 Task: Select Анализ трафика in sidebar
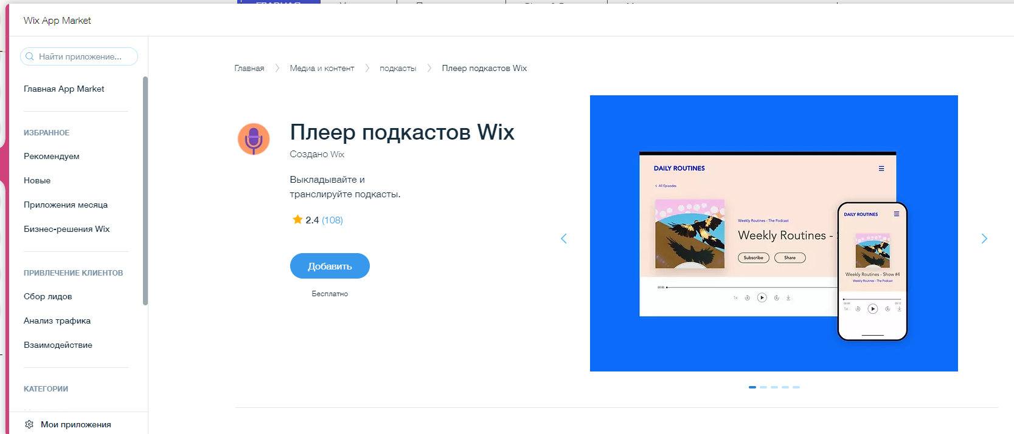57,320
